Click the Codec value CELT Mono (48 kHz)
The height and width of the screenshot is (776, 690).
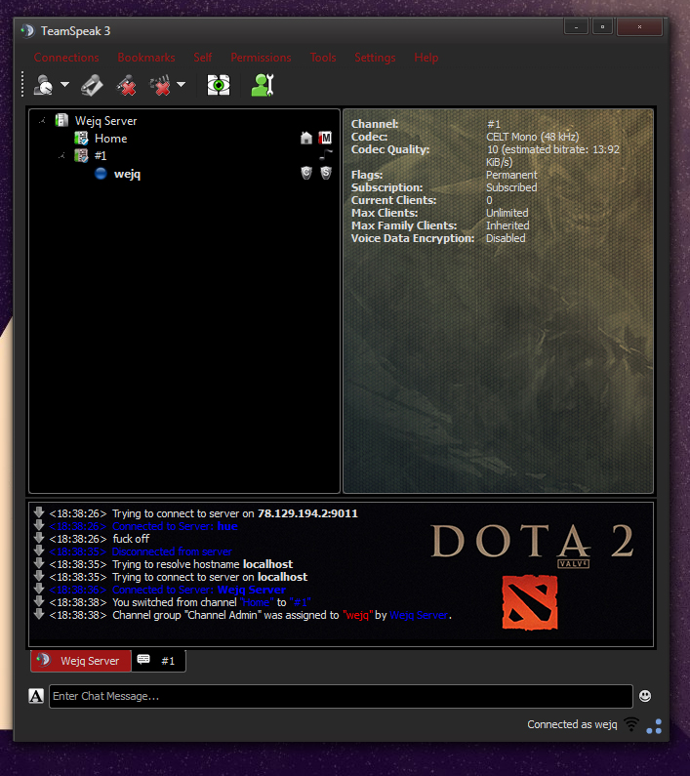pyautogui.click(x=532, y=137)
